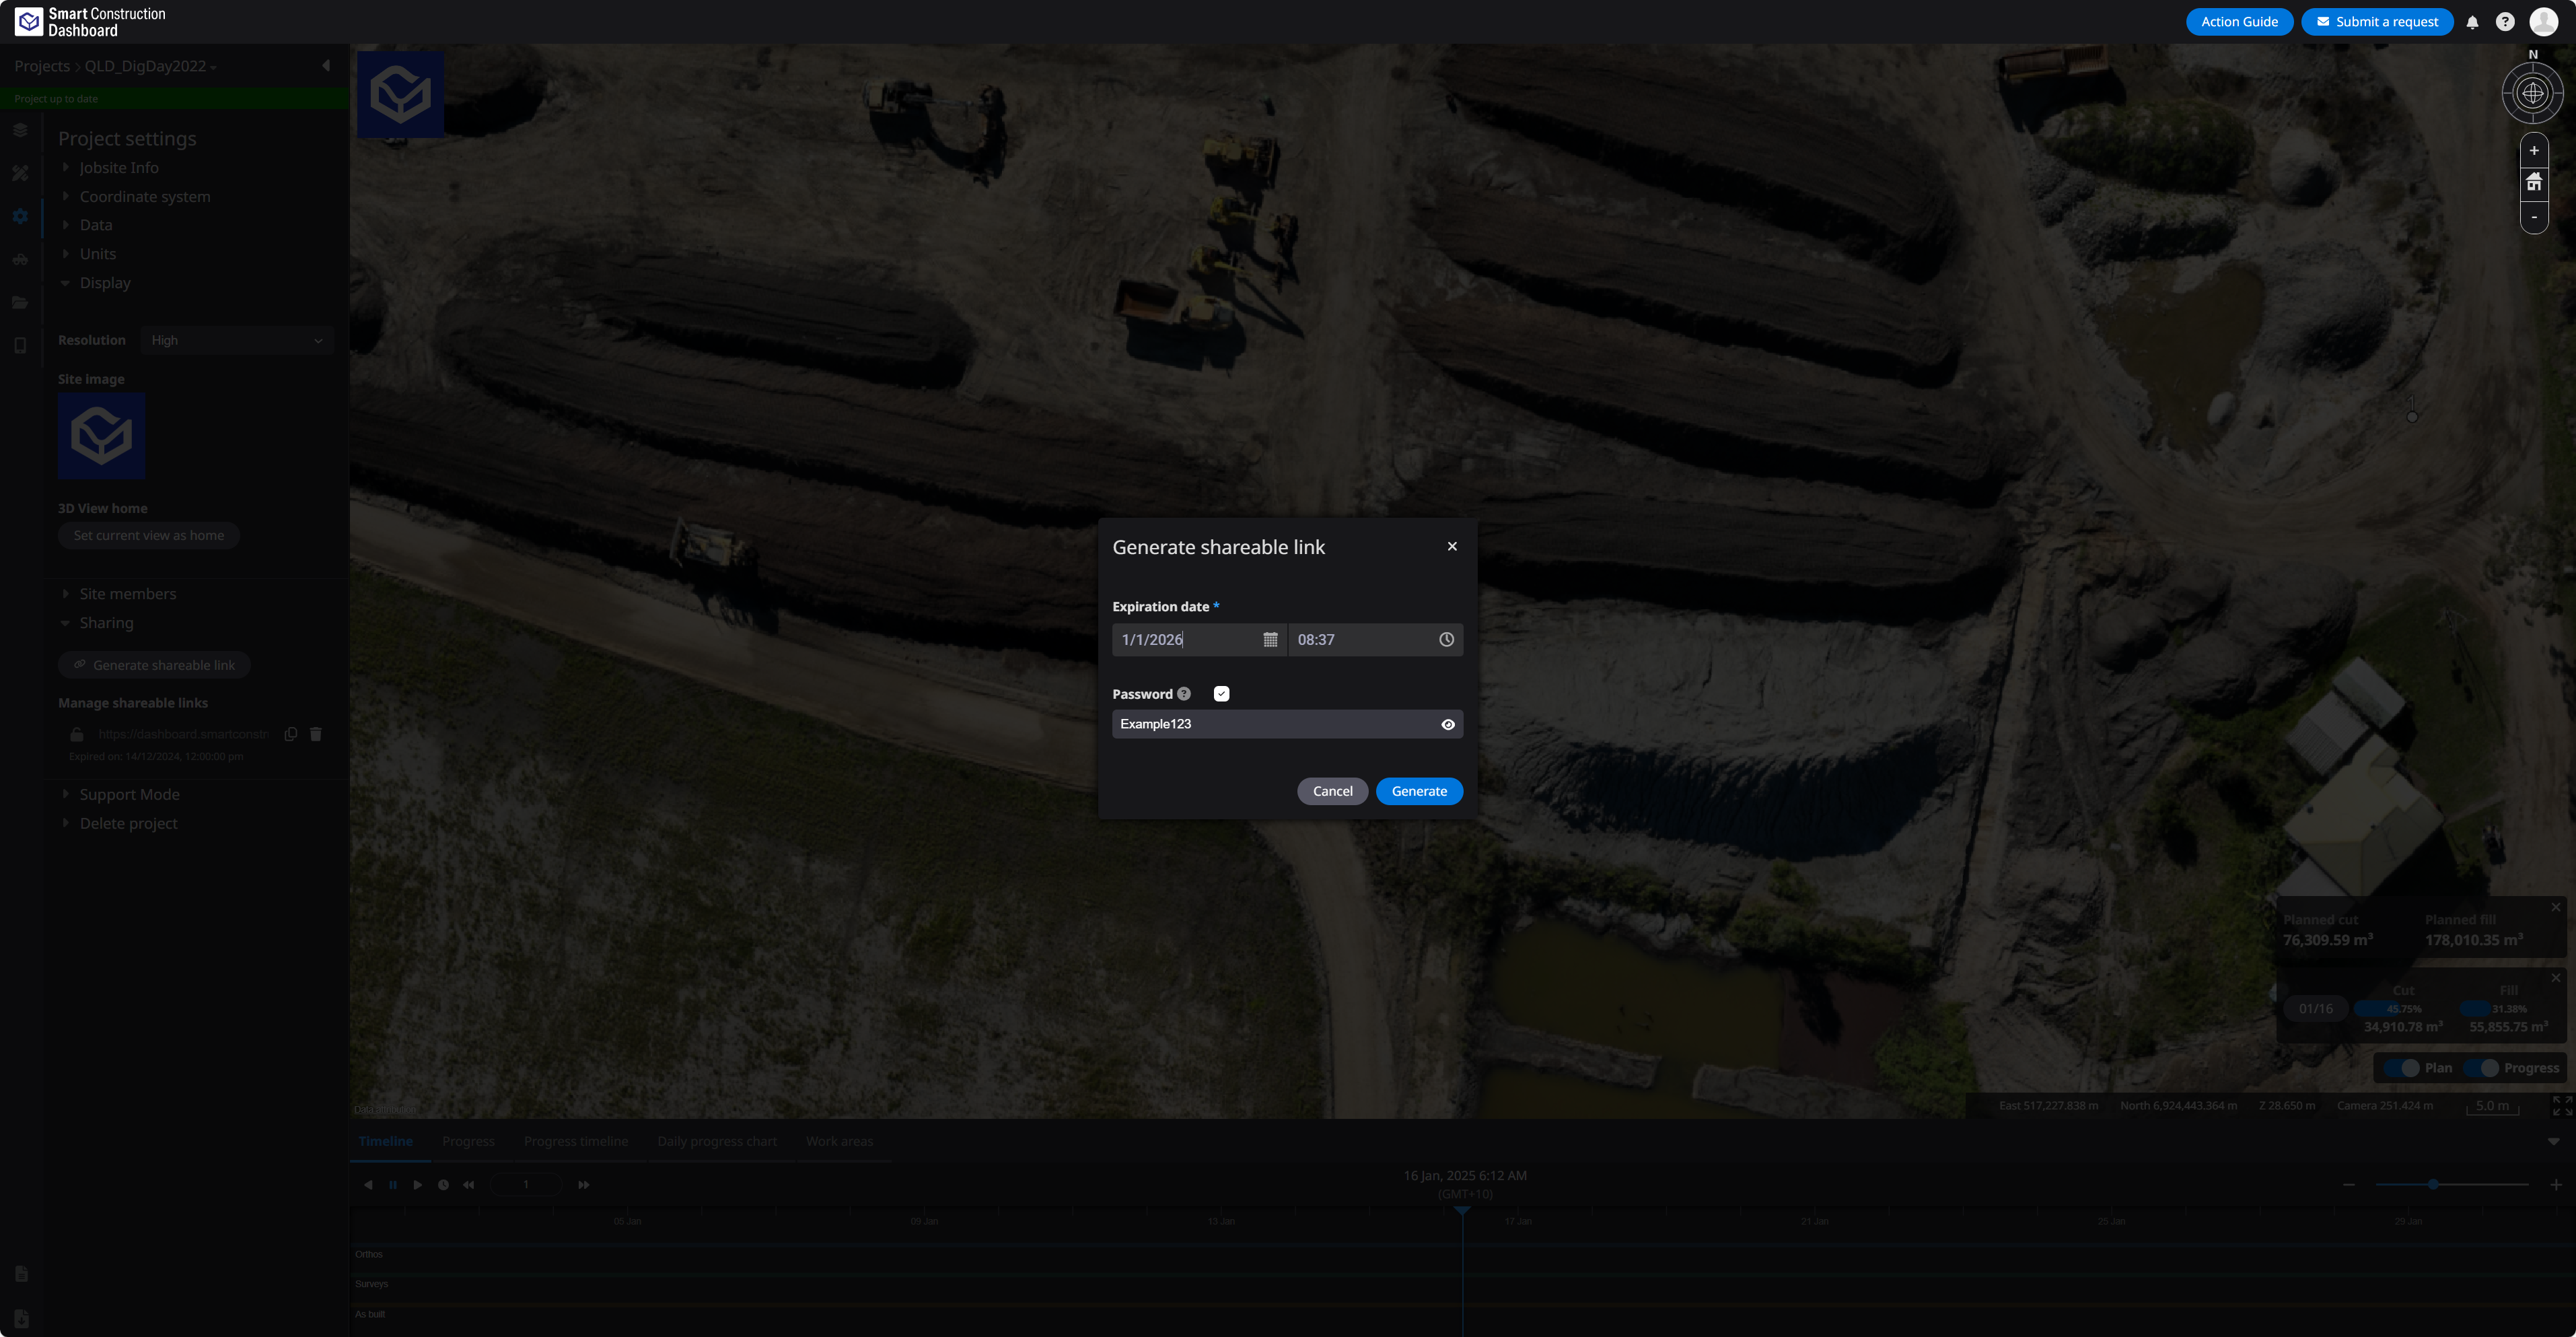Expand Jobsite Info section
2576x1337 pixels.
[x=119, y=168]
